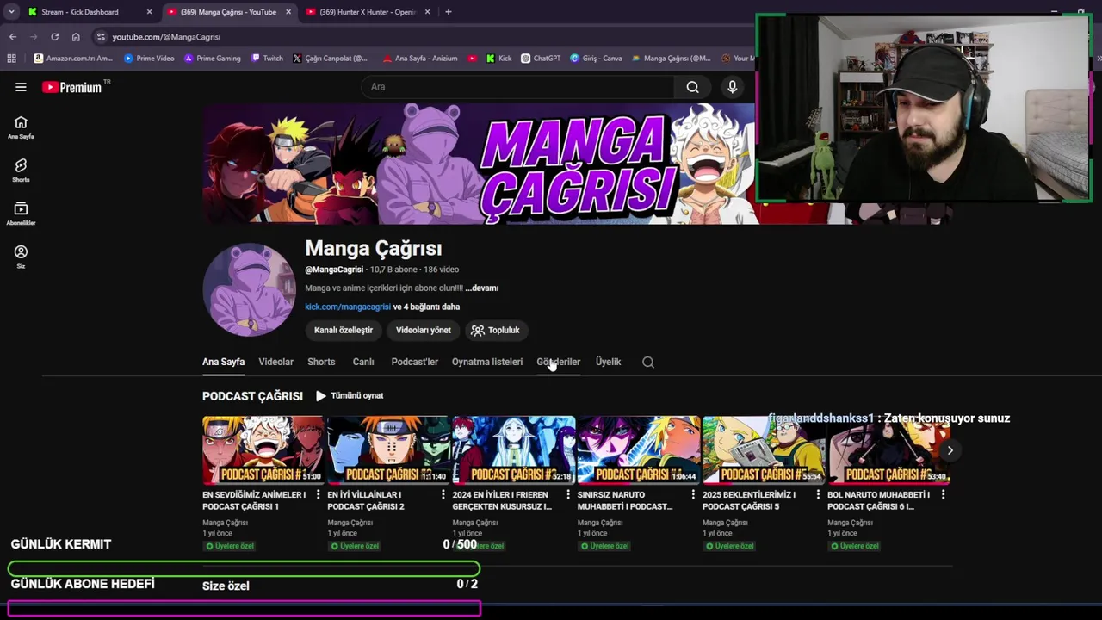Click the Videoları yönet button

[x=423, y=330]
